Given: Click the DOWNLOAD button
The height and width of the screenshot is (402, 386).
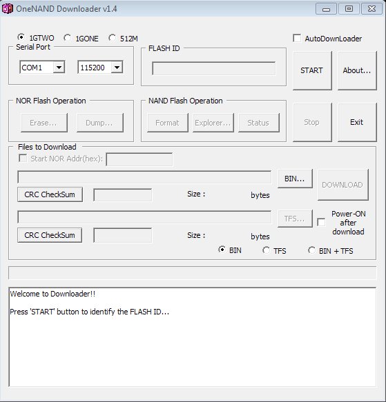Looking at the screenshot, I should click(343, 185).
